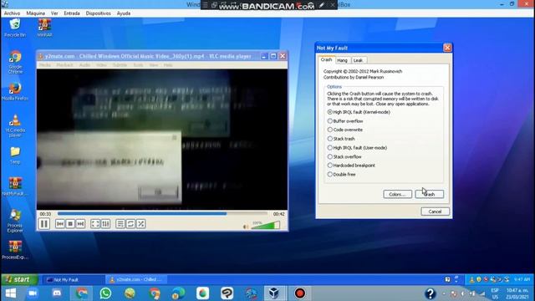This screenshot has width=535, height=301.
Task: Select Not My Fault taskbar button
Action: coord(73,279)
